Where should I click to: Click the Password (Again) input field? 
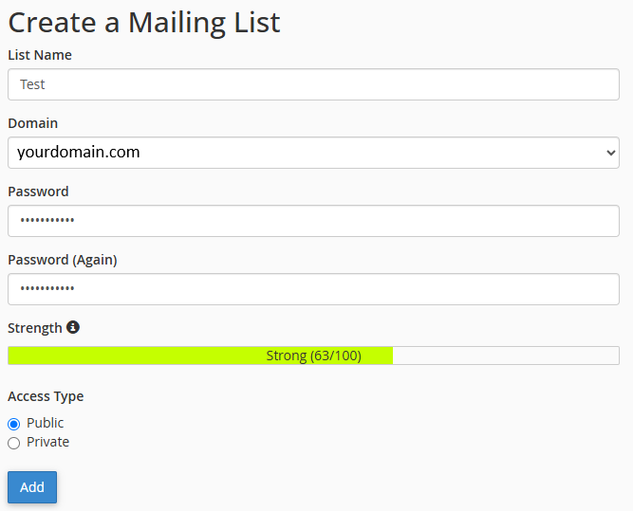tap(313, 289)
